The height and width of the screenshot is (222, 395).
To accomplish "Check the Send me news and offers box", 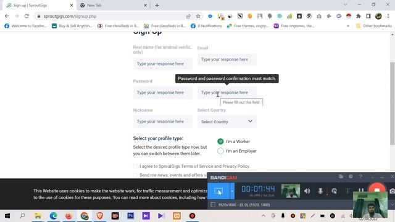I will (x=135, y=175).
